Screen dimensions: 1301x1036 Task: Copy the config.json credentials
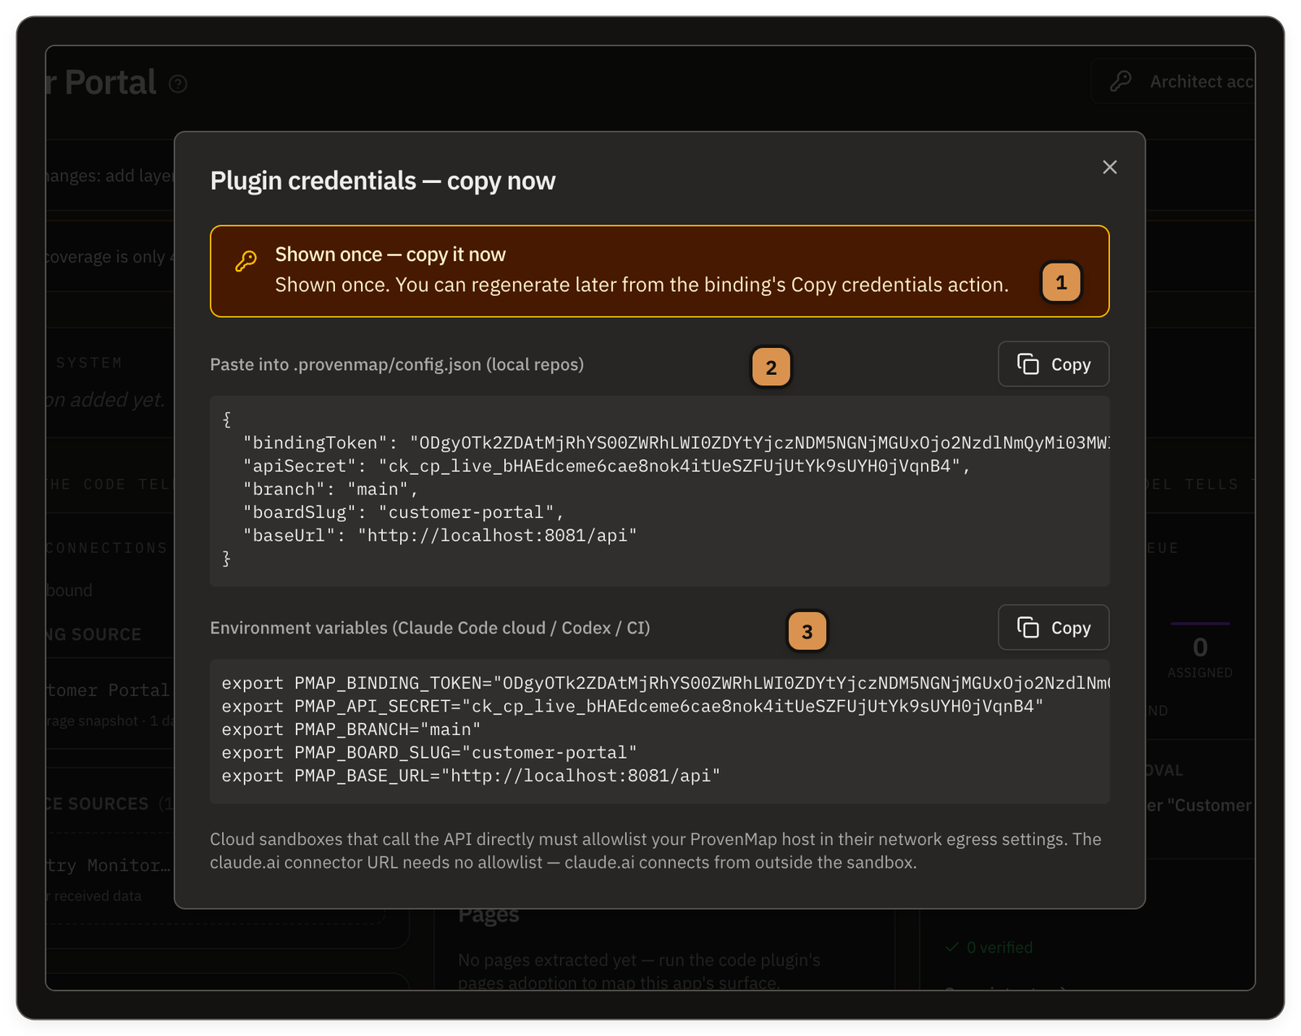1053,364
